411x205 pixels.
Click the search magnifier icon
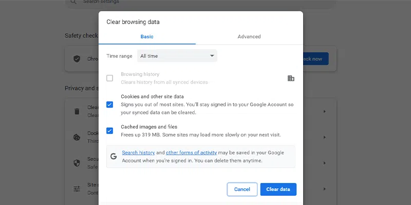(x=73, y=2)
